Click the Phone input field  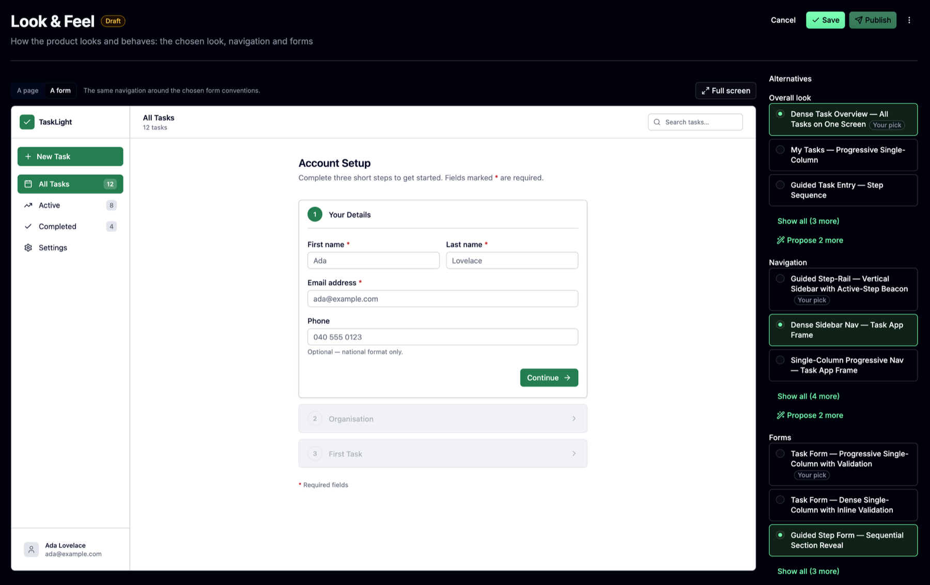pyautogui.click(x=443, y=337)
